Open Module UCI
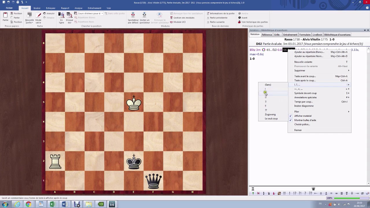Image resolution: width=370 pixels, height=208 pixels. point(178,22)
